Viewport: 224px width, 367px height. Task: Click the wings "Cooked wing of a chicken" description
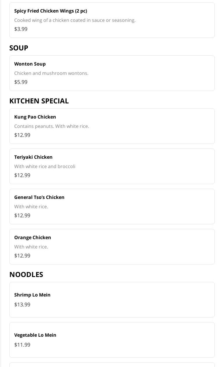[75, 20]
